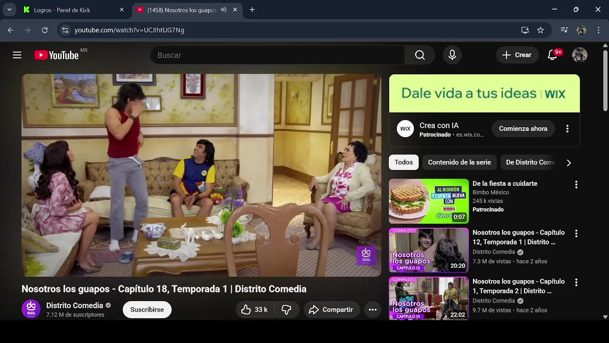
Task: Reload the page
Action: (45, 30)
